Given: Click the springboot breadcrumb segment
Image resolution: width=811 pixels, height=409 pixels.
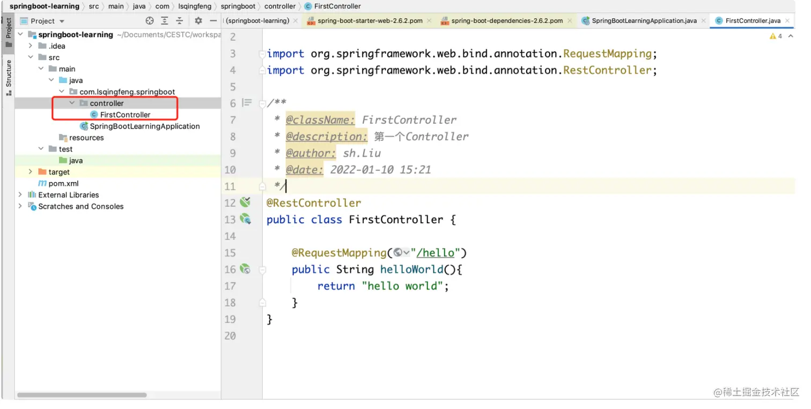Looking at the screenshot, I should 238,6.
